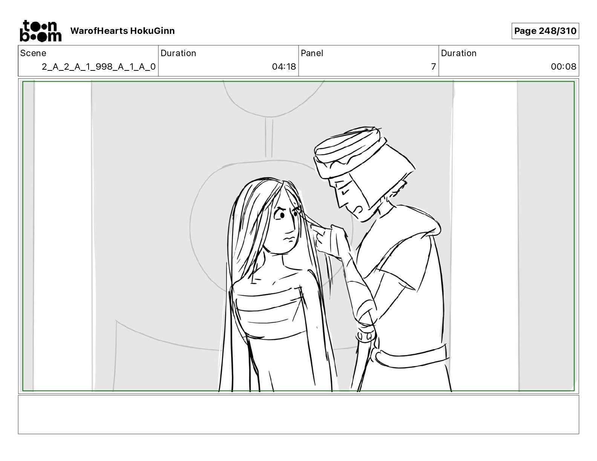This screenshot has width=597, height=461.
Task: Click the empty notes box below the panel
Action: click(x=298, y=414)
